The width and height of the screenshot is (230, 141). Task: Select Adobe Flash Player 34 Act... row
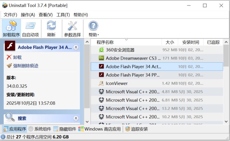[157, 67]
